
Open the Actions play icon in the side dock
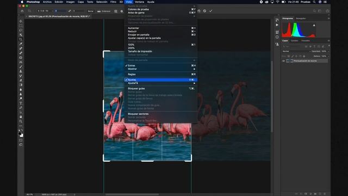tap(277, 25)
